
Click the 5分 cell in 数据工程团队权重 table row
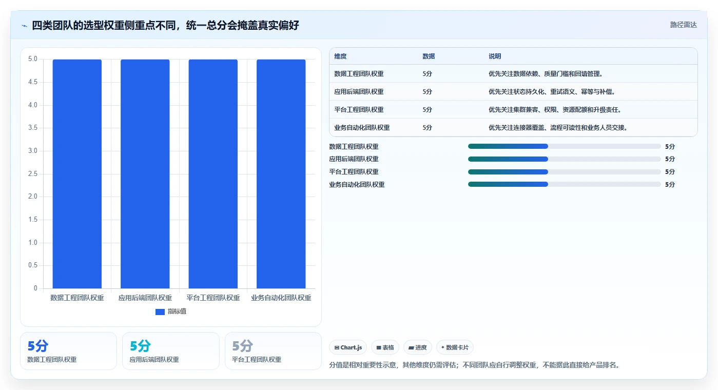[x=427, y=74]
